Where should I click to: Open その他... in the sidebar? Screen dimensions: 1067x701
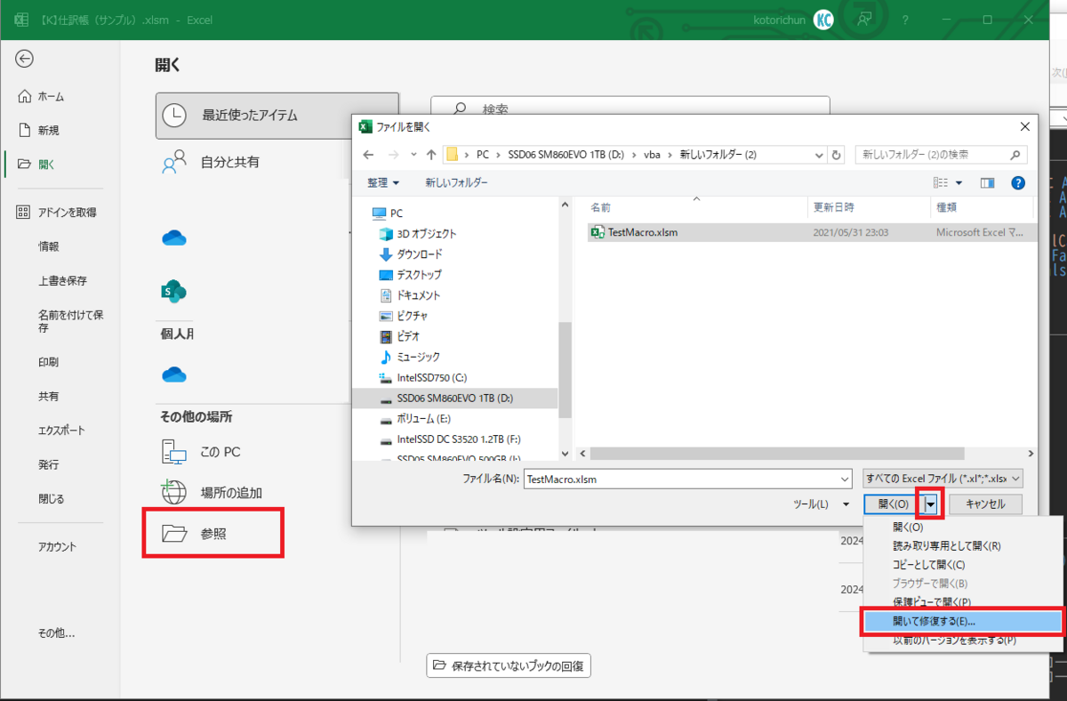(x=56, y=633)
